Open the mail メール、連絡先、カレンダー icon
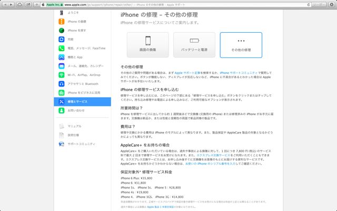 pyautogui.click(x=62, y=66)
